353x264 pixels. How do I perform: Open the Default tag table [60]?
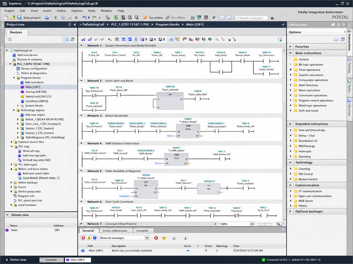(x=36, y=160)
